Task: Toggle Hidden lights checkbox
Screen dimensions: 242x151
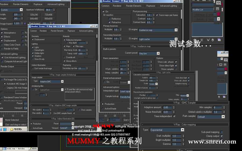Action: pyautogui.click(x=33, y=53)
